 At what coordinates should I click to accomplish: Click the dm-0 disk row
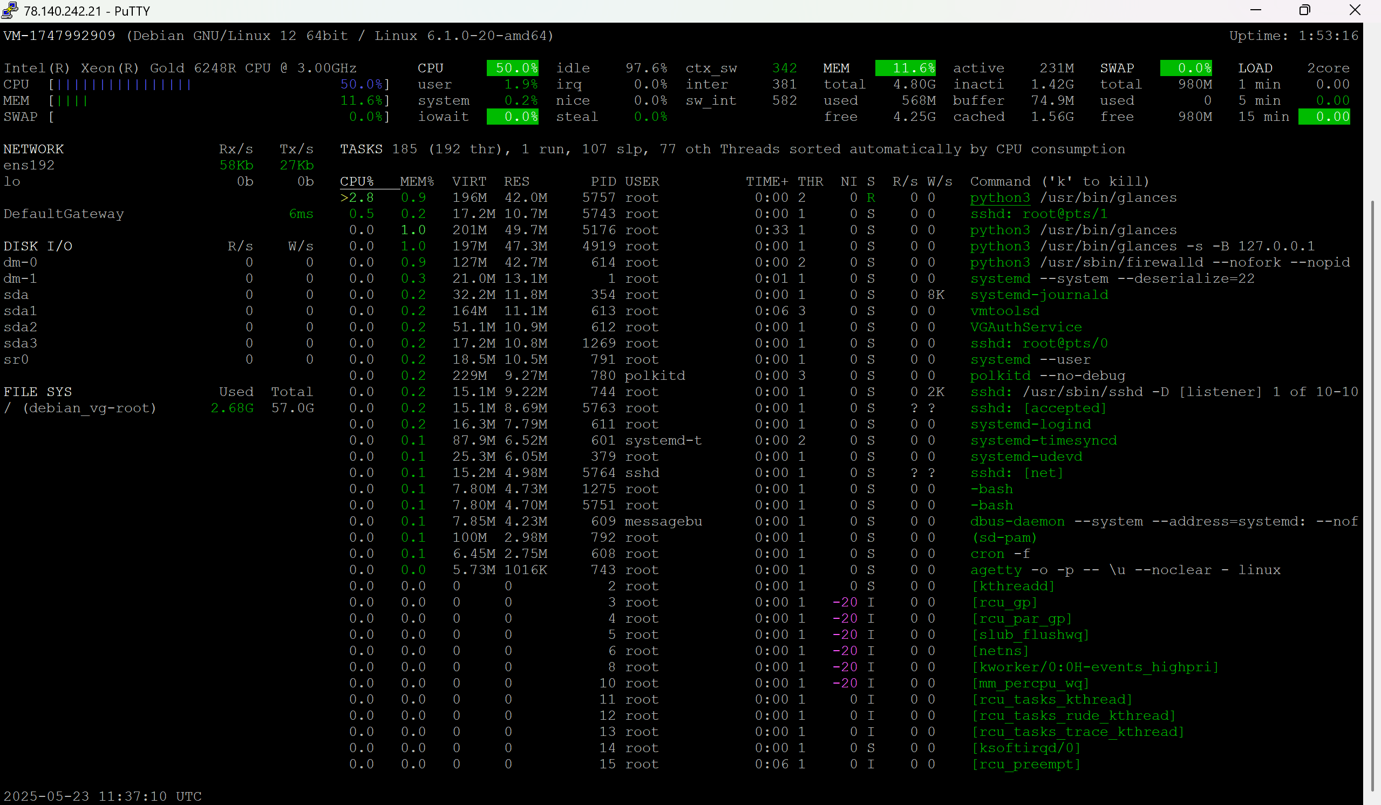(158, 262)
